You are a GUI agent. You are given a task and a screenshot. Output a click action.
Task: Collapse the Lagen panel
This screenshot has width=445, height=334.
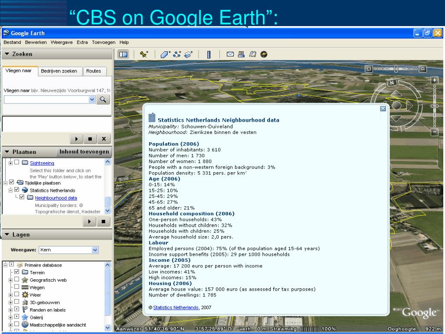tap(7, 234)
